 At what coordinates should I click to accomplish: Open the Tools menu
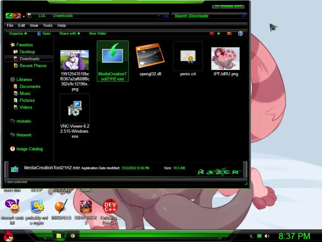pyautogui.click(x=48, y=26)
